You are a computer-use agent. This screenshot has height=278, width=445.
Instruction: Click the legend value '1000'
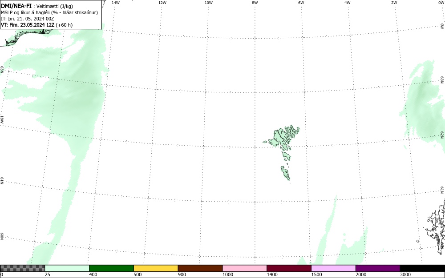pyautogui.click(x=228, y=274)
